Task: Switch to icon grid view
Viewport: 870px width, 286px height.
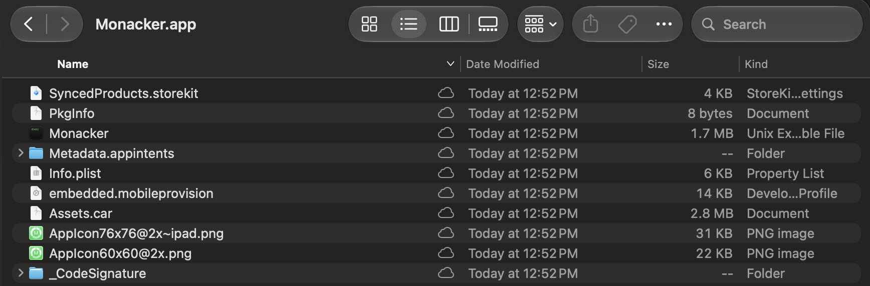Action: (x=369, y=24)
